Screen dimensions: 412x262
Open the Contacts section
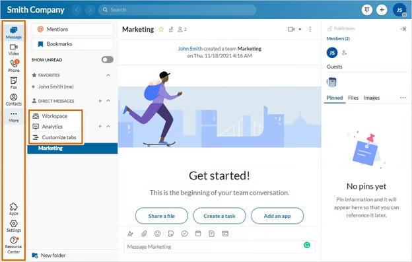(x=14, y=100)
